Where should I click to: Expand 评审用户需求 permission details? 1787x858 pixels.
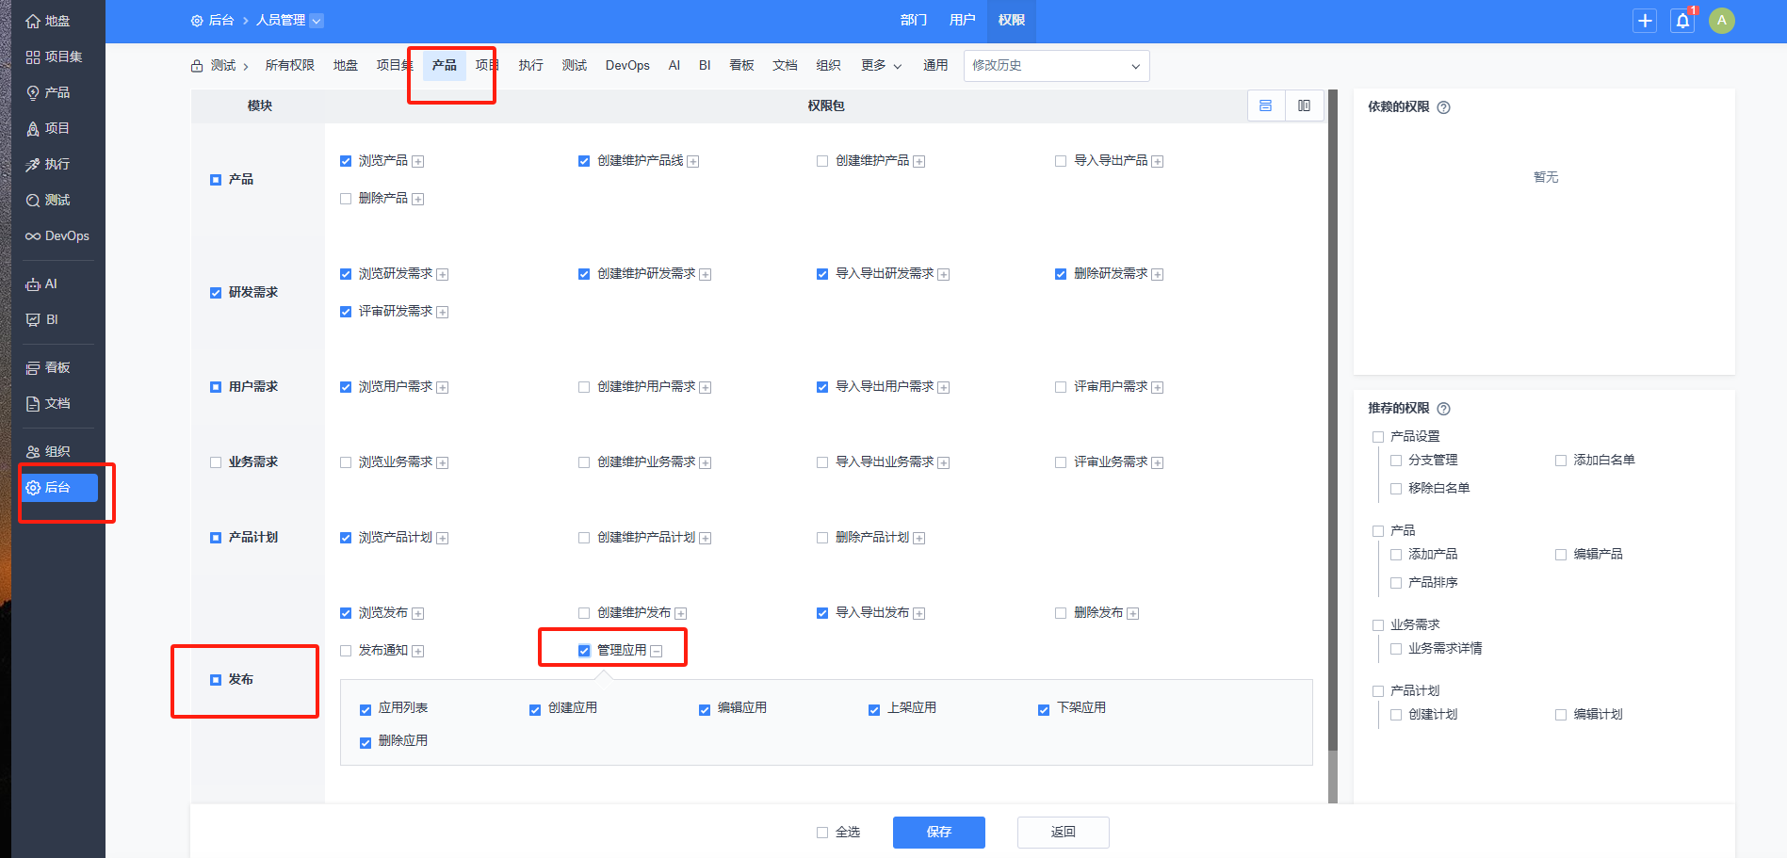click(1158, 388)
